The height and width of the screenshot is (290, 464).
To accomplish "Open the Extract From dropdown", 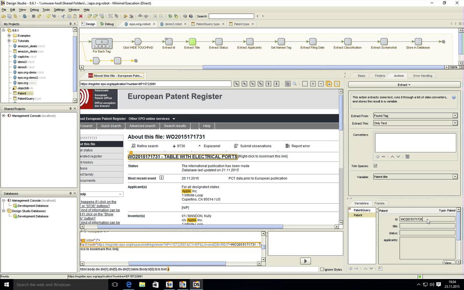I will coord(415,116).
